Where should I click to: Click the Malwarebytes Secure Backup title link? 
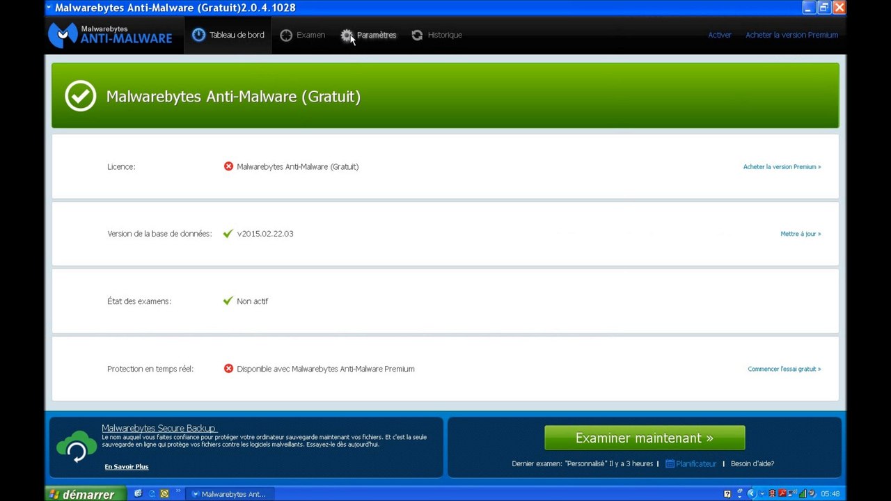click(159, 428)
